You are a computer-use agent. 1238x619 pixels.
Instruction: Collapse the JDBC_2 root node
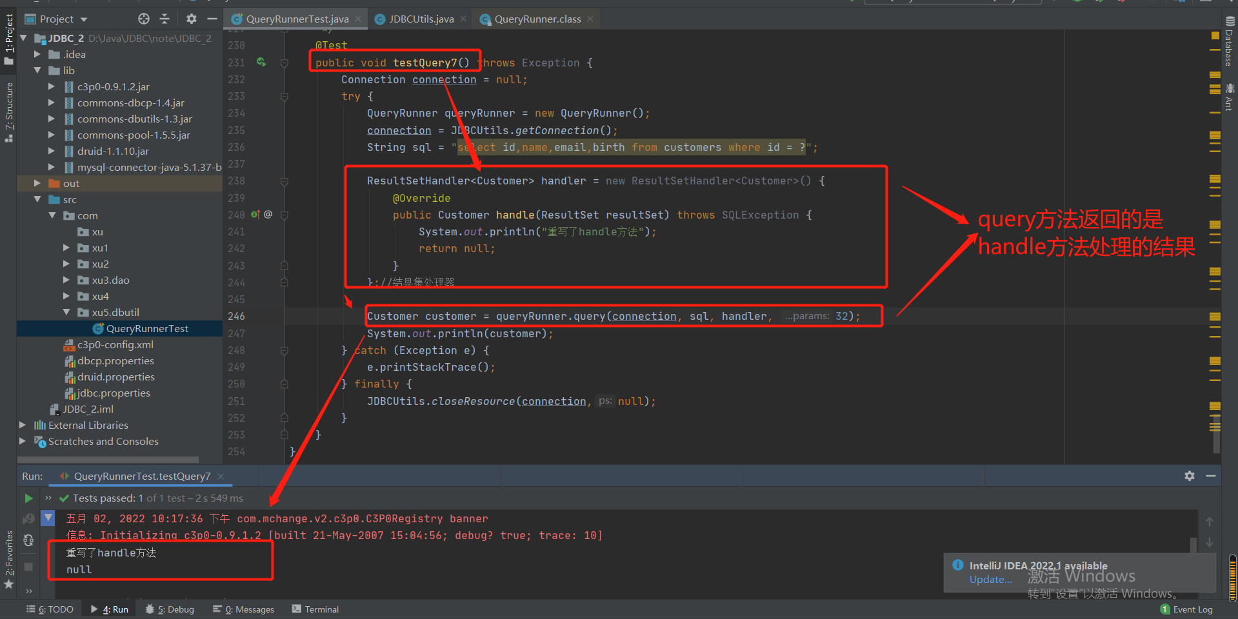tap(23, 38)
